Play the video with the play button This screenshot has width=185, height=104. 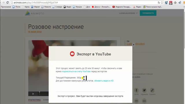[x=33, y=94]
